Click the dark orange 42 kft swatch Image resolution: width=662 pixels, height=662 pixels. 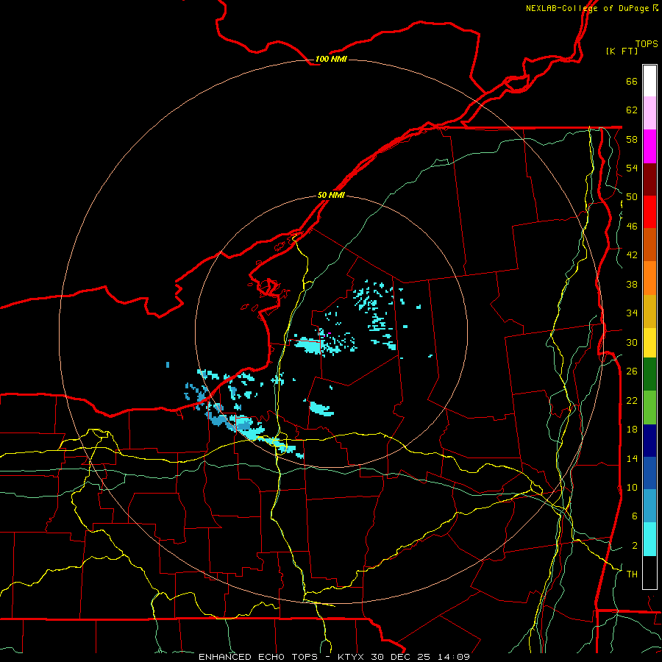[x=649, y=245]
